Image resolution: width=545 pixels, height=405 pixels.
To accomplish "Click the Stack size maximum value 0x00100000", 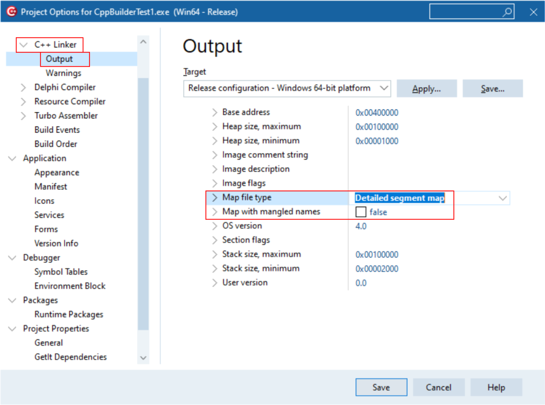I will (x=377, y=255).
